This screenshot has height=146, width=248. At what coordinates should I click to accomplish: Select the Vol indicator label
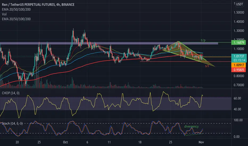pos(4,14)
